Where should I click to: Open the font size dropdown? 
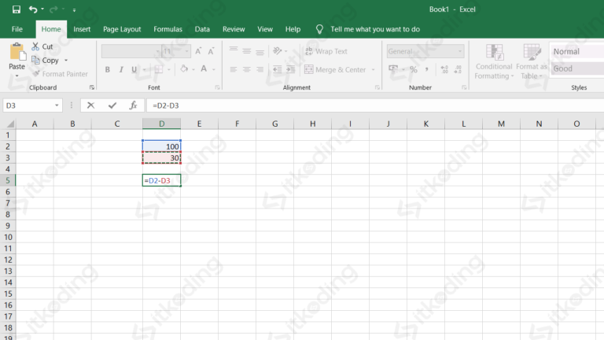coord(187,51)
